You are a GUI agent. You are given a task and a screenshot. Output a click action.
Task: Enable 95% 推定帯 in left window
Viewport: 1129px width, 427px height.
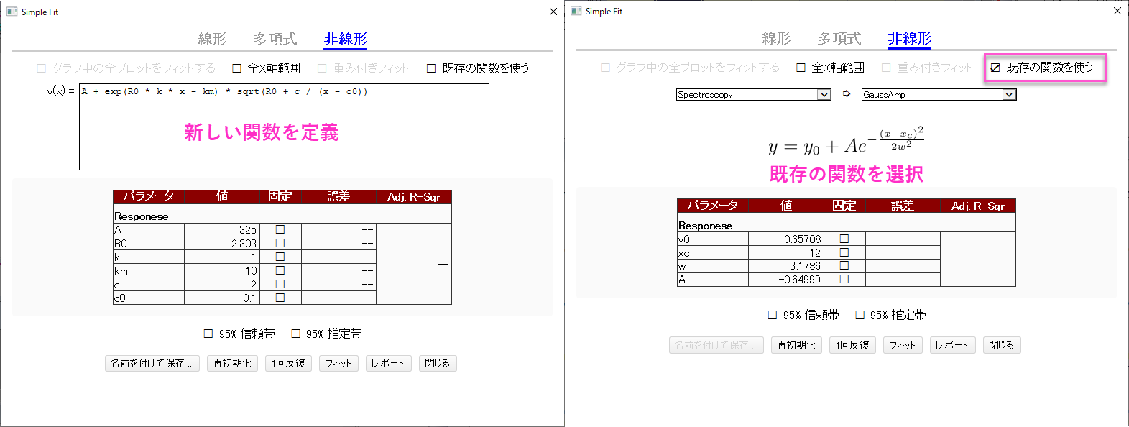pyautogui.click(x=295, y=334)
